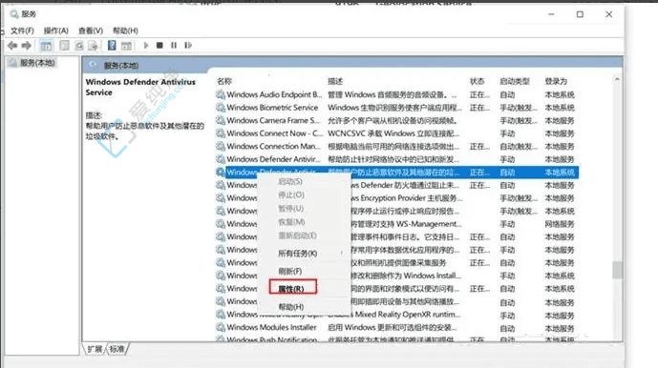Click gear icon of Windows Connection Manager row
Screen dimensions: 658x368
point(221,147)
